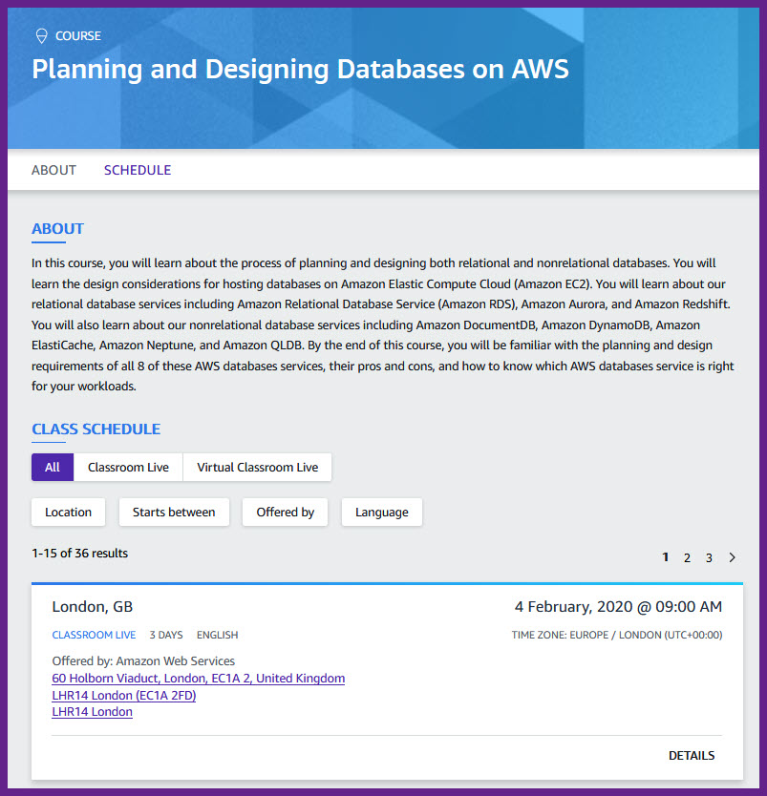
Task: Open the Offered by filter
Action: coord(285,512)
